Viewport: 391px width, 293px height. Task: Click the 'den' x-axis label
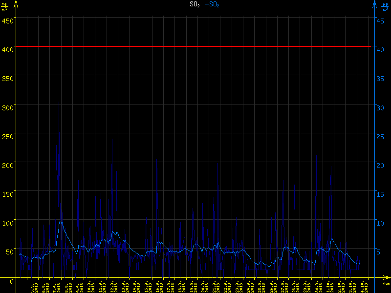coord(386,284)
